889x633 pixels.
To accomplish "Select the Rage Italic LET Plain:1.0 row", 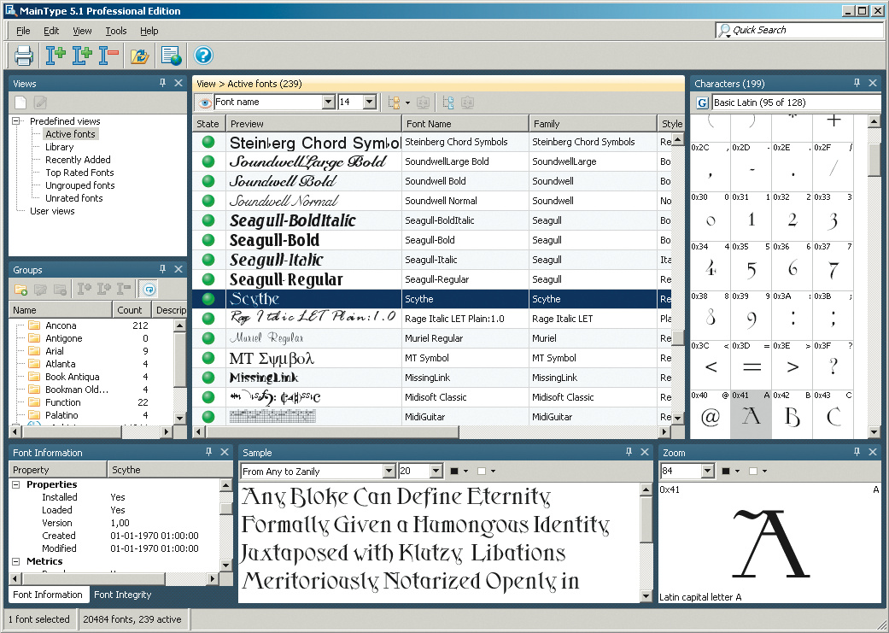I will tap(431, 319).
